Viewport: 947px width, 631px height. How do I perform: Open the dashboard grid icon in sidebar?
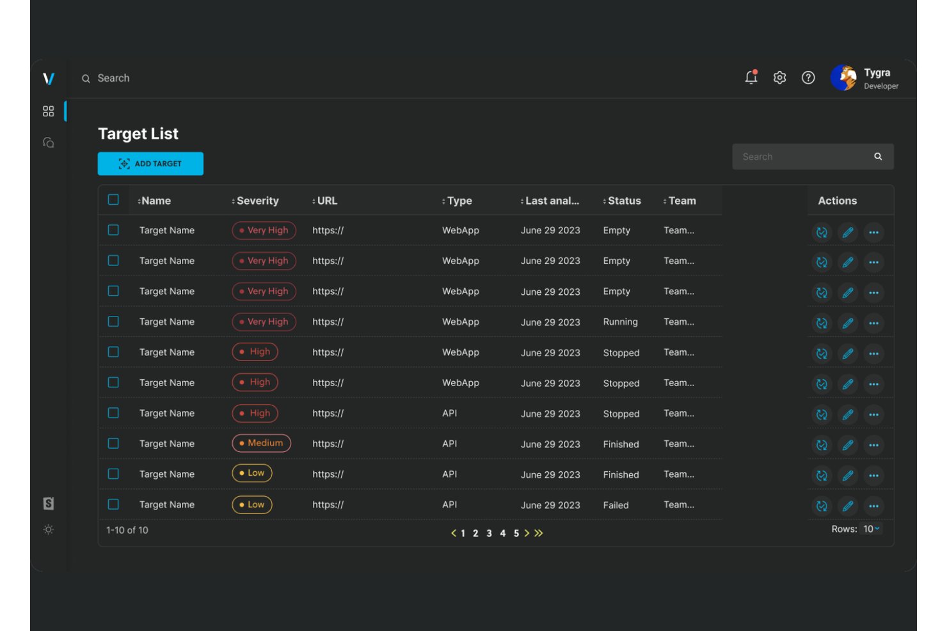pyautogui.click(x=49, y=111)
